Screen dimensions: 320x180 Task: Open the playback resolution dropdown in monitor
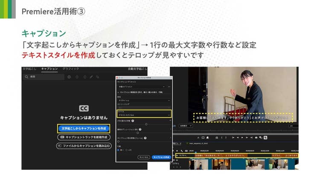coord(294,126)
